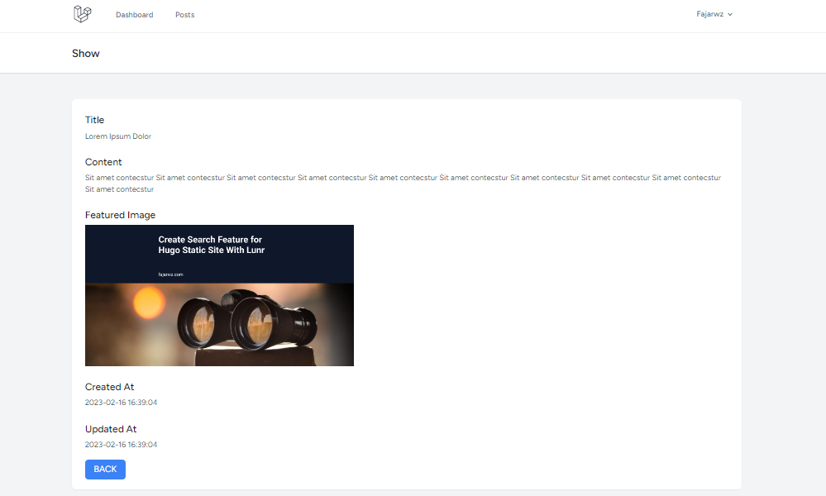Viewport: 826px width, 496px height.
Task: Click the BACK button
Action: pyautogui.click(x=105, y=470)
